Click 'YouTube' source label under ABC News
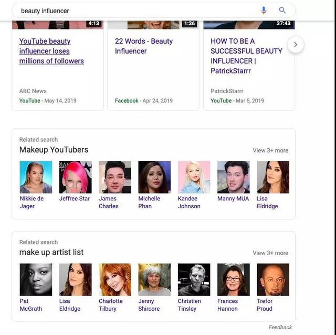This screenshot has height=335, width=336. [30, 100]
